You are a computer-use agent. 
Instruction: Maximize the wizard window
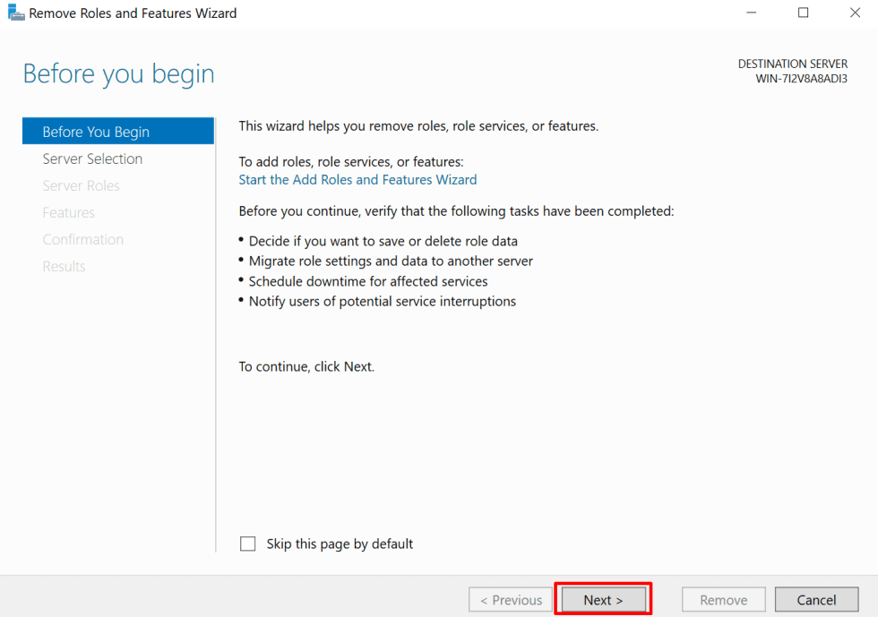pyautogui.click(x=803, y=13)
